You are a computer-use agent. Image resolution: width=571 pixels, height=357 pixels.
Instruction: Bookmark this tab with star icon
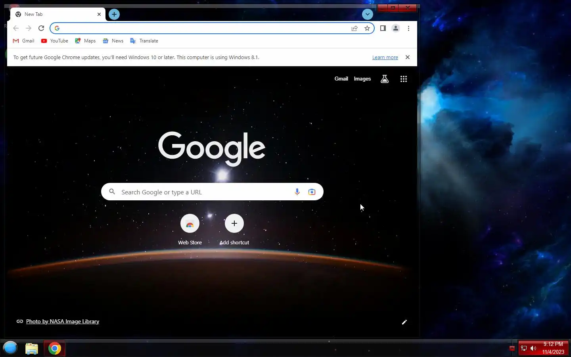coord(367,28)
